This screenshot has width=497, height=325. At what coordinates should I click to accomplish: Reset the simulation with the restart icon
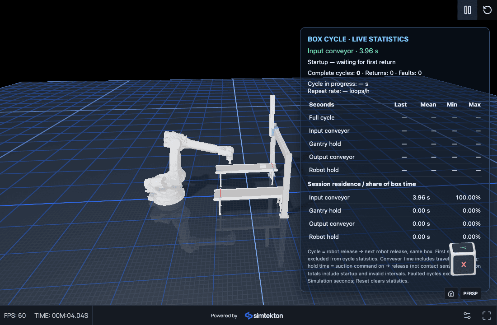tap(487, 10)
